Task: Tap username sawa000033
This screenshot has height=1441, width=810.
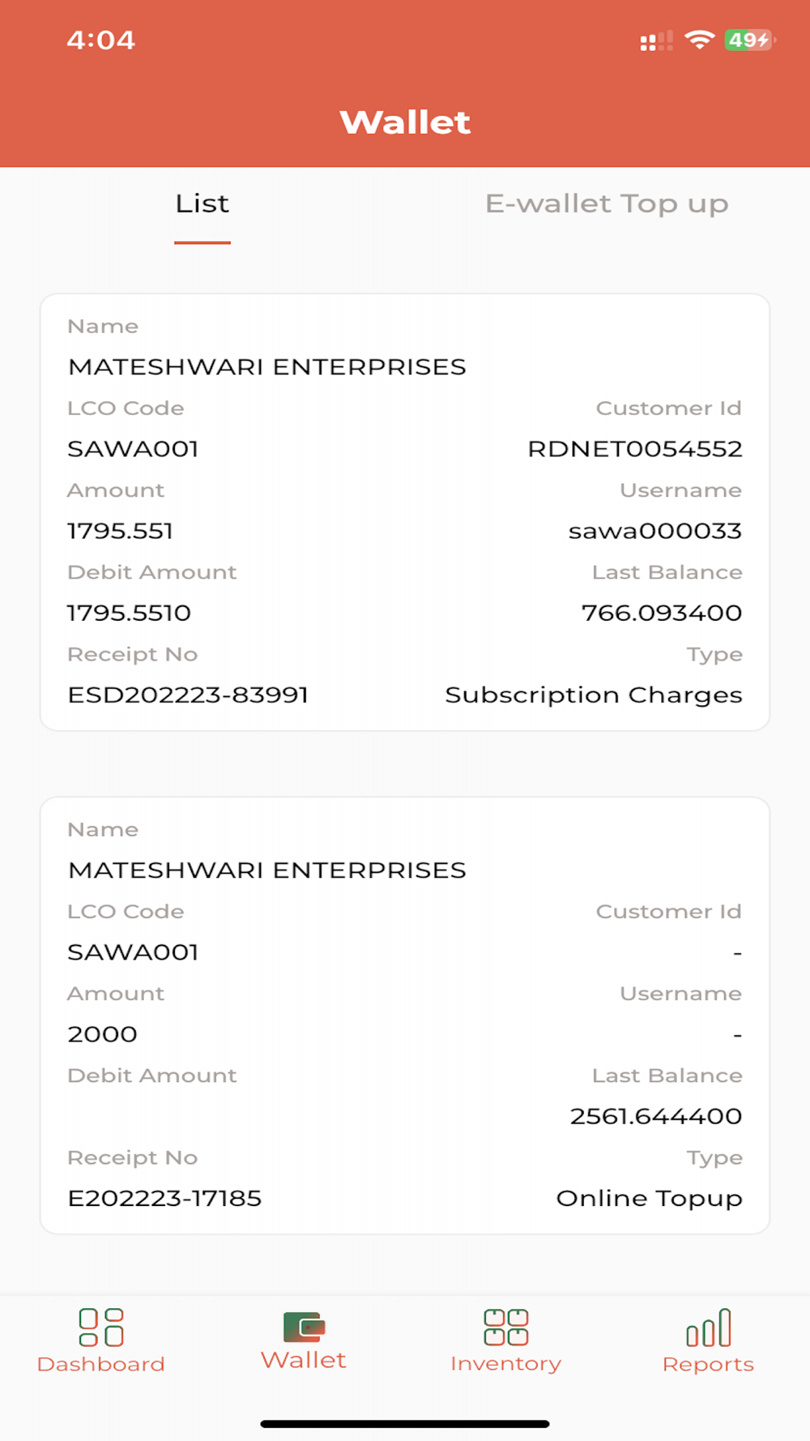Action: point(655,531)
